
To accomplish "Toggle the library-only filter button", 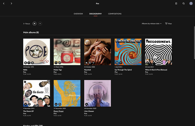I will [x=34, y=24].
